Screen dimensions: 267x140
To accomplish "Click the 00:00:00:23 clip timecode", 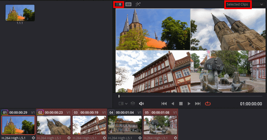I will (x=54, y=113).
